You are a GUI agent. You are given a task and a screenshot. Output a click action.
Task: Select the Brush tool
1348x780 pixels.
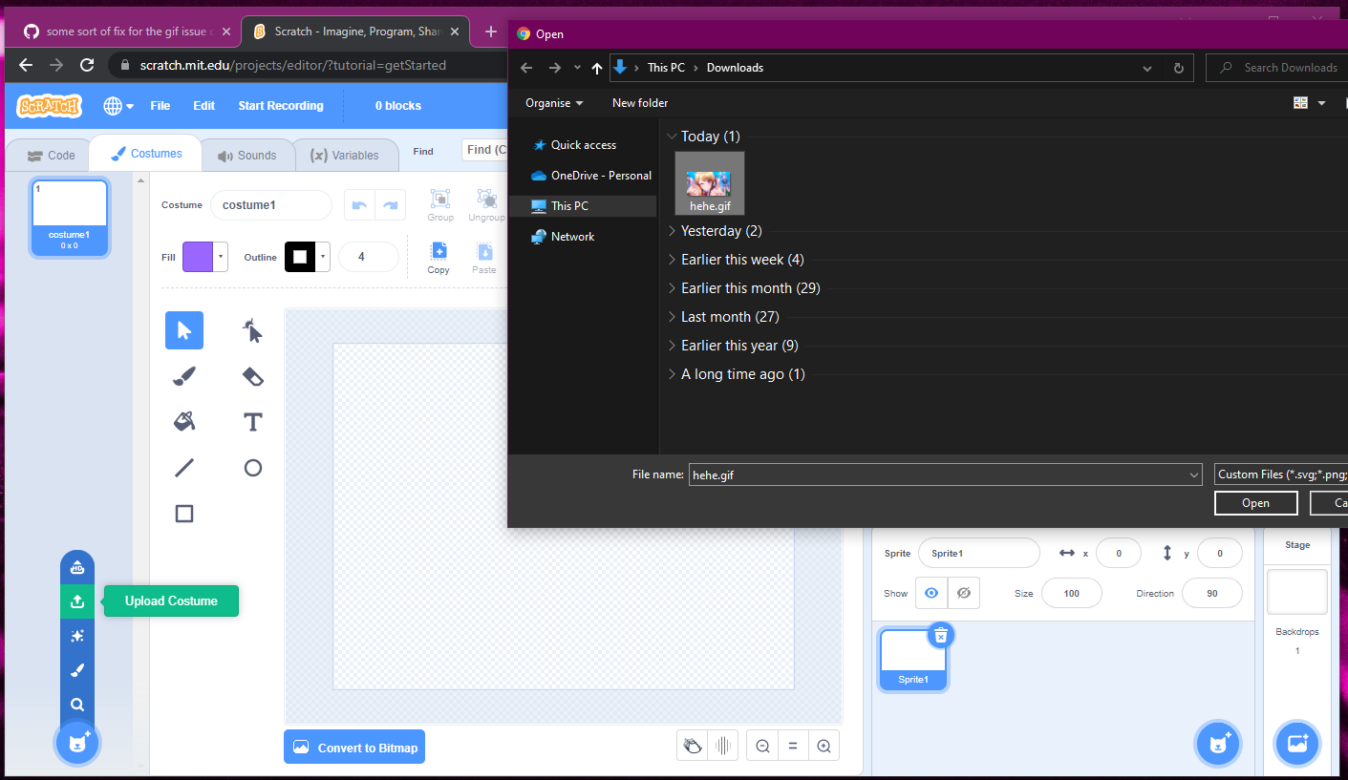tap(184, 376)
